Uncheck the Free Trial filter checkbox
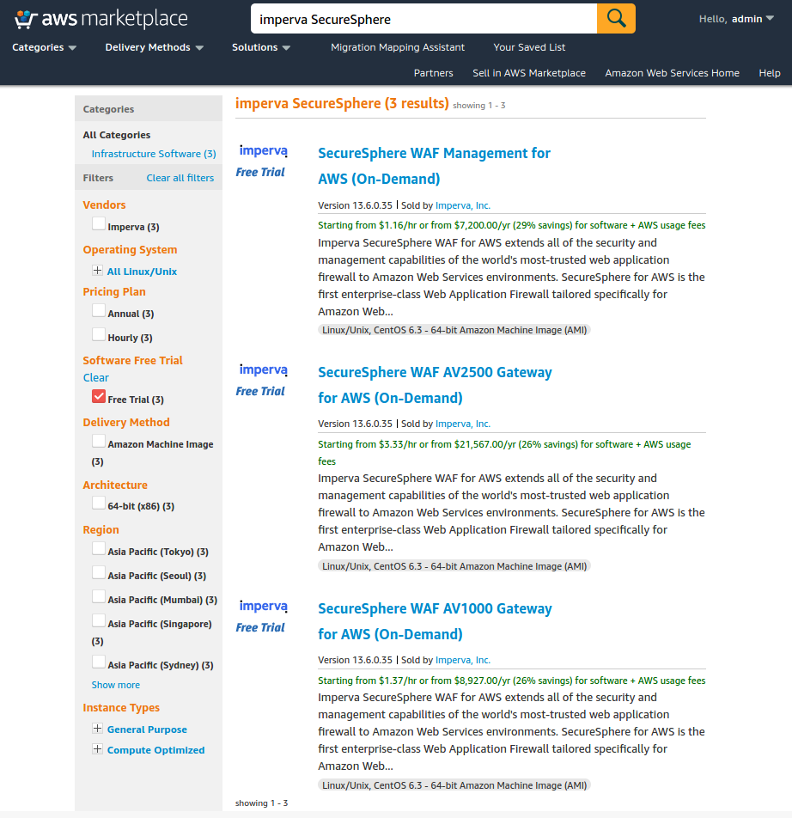The image size is (792, 818). click(x=99, y=397)
